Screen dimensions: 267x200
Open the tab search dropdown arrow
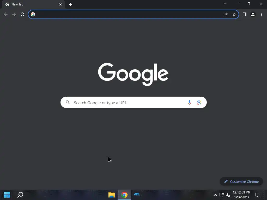pos(225,4)
